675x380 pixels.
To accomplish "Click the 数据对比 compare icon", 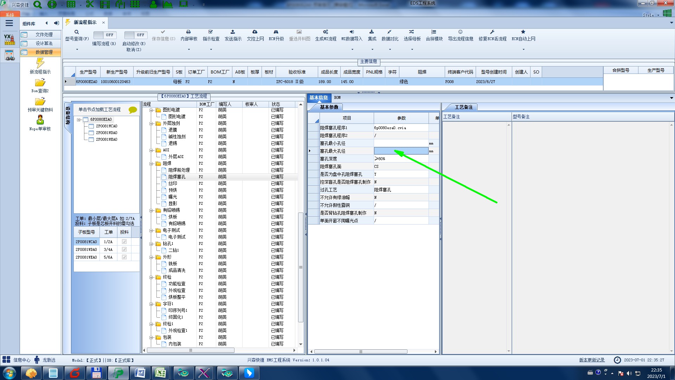I will coord(390,32).
